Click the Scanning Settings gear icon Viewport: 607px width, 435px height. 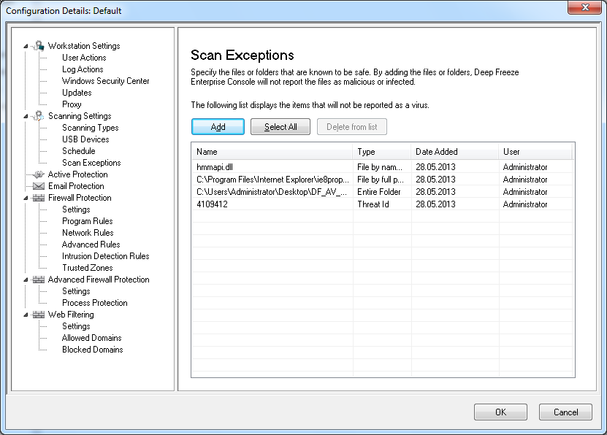(x=39, y=116)
